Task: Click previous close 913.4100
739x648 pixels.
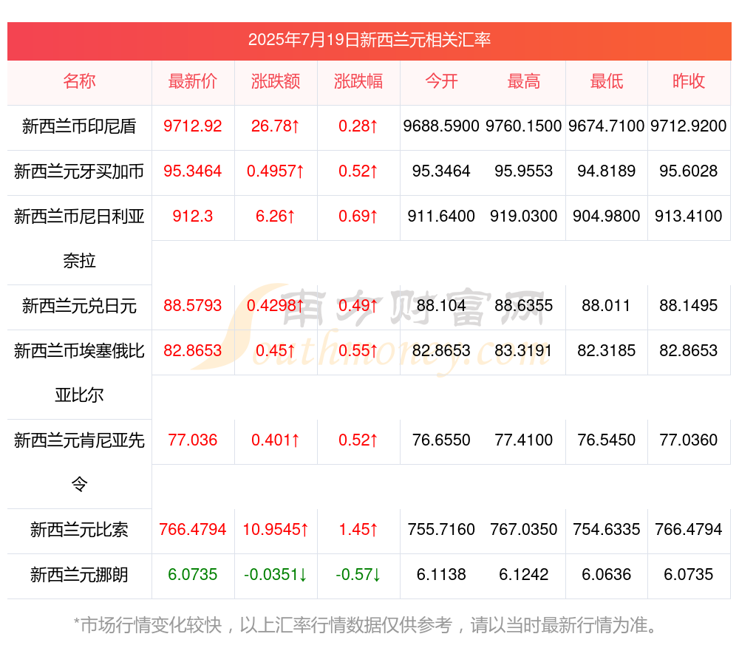Action: tap(689, 216)
